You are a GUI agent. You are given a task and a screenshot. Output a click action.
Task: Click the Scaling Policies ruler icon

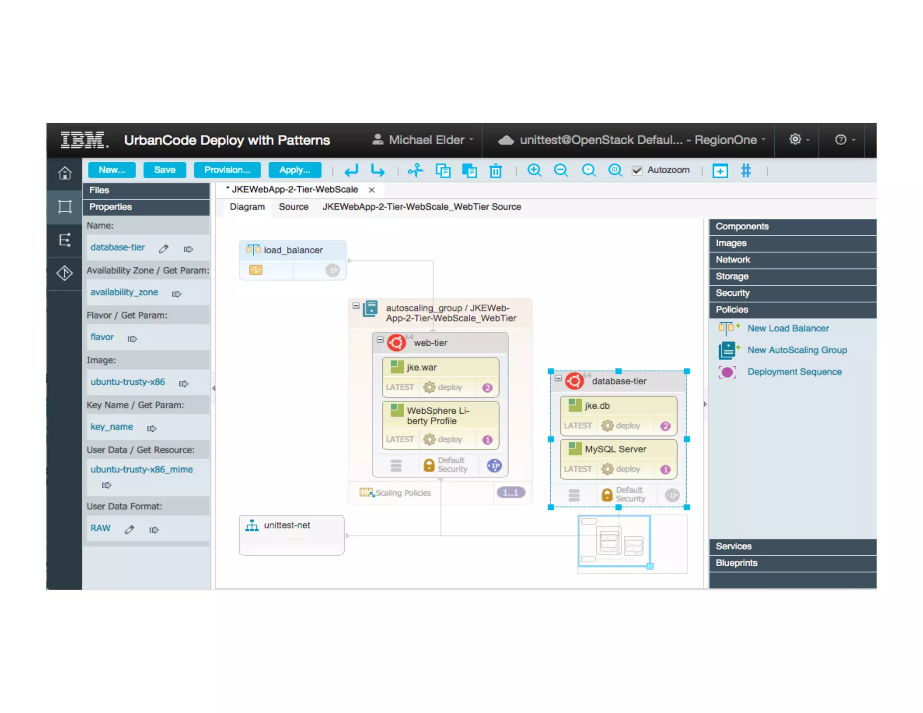367,492
